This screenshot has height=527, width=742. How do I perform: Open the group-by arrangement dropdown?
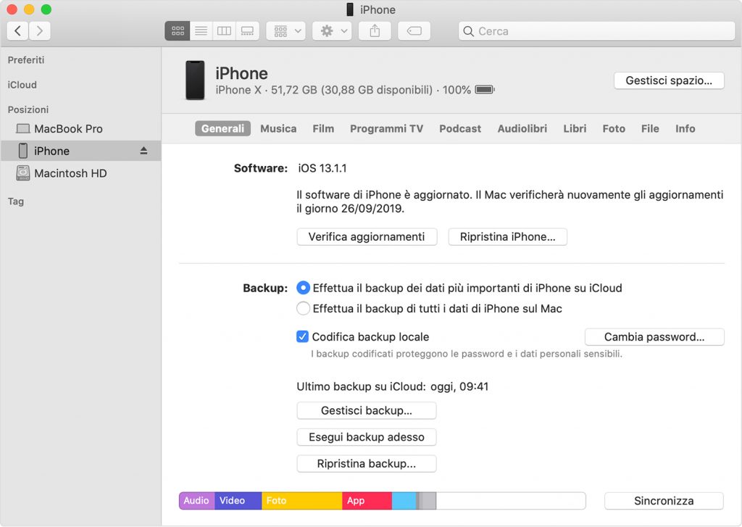(x=286, y=30)
